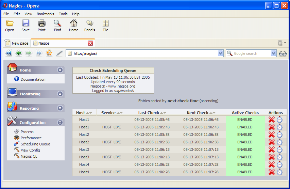
Task: Sort Host column ascending
Action: (x=88, y=113)
